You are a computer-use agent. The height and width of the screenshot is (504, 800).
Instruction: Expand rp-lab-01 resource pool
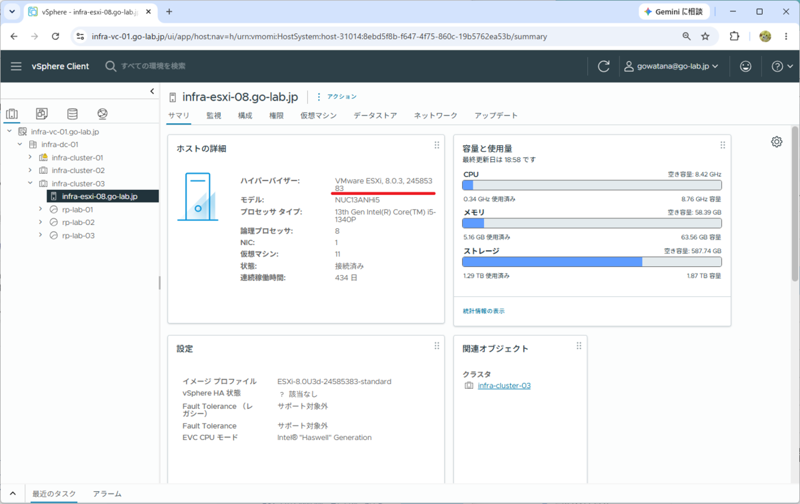[x=41, y=210]
